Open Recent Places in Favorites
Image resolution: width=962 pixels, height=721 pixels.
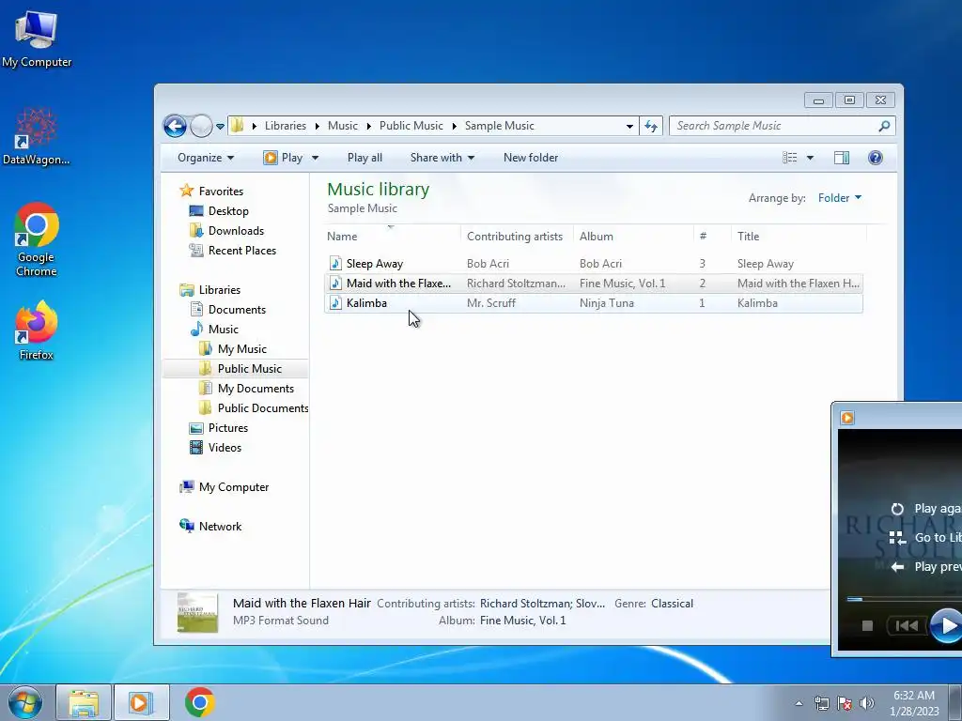tap(241, 250)
